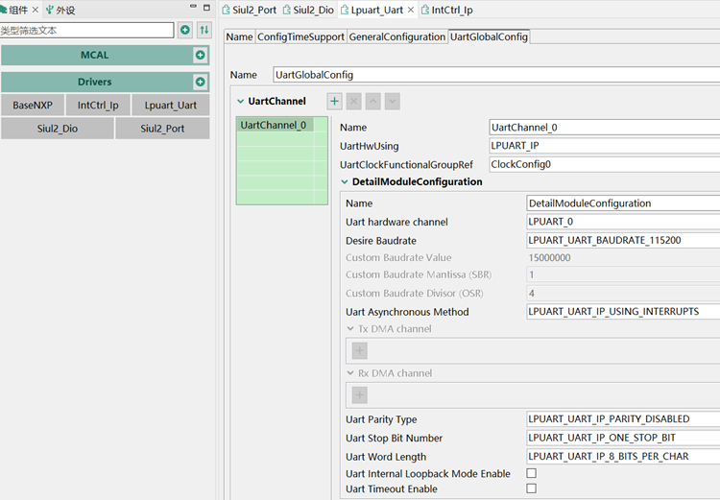720x500 pixels.
Task: Enable Uart Timeout Enable checkbox
Action: [x=531, y=488]
